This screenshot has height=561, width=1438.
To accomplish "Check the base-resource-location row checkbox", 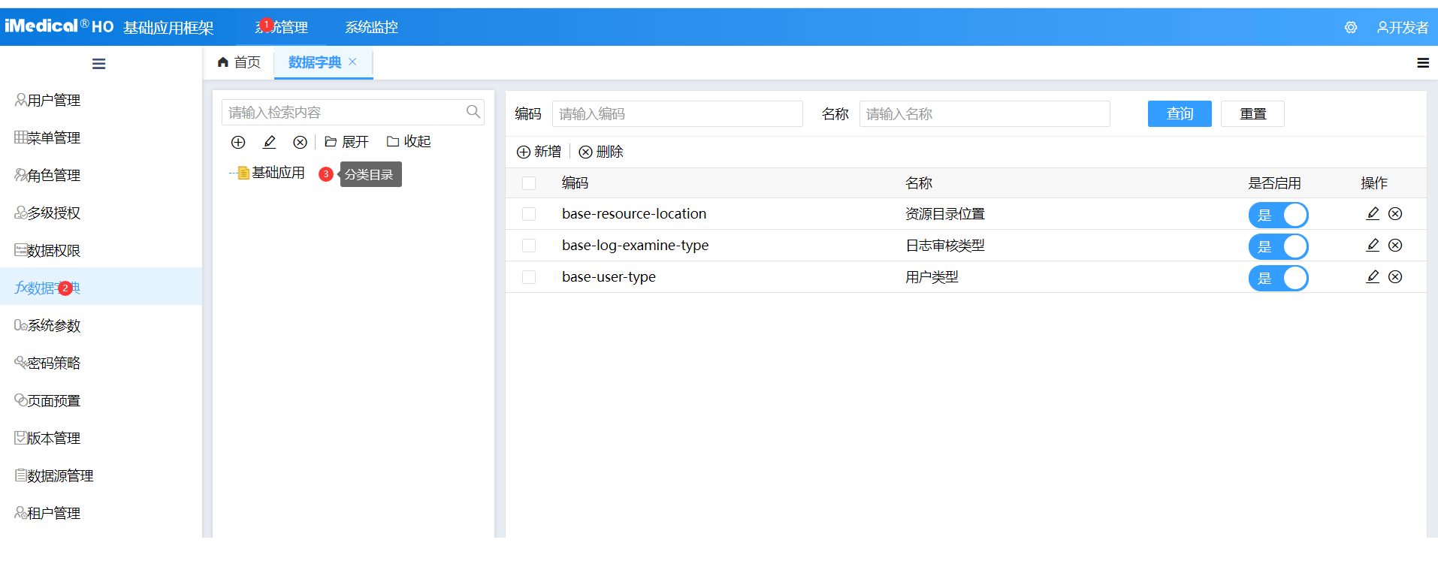I will [x=529, y=214].
